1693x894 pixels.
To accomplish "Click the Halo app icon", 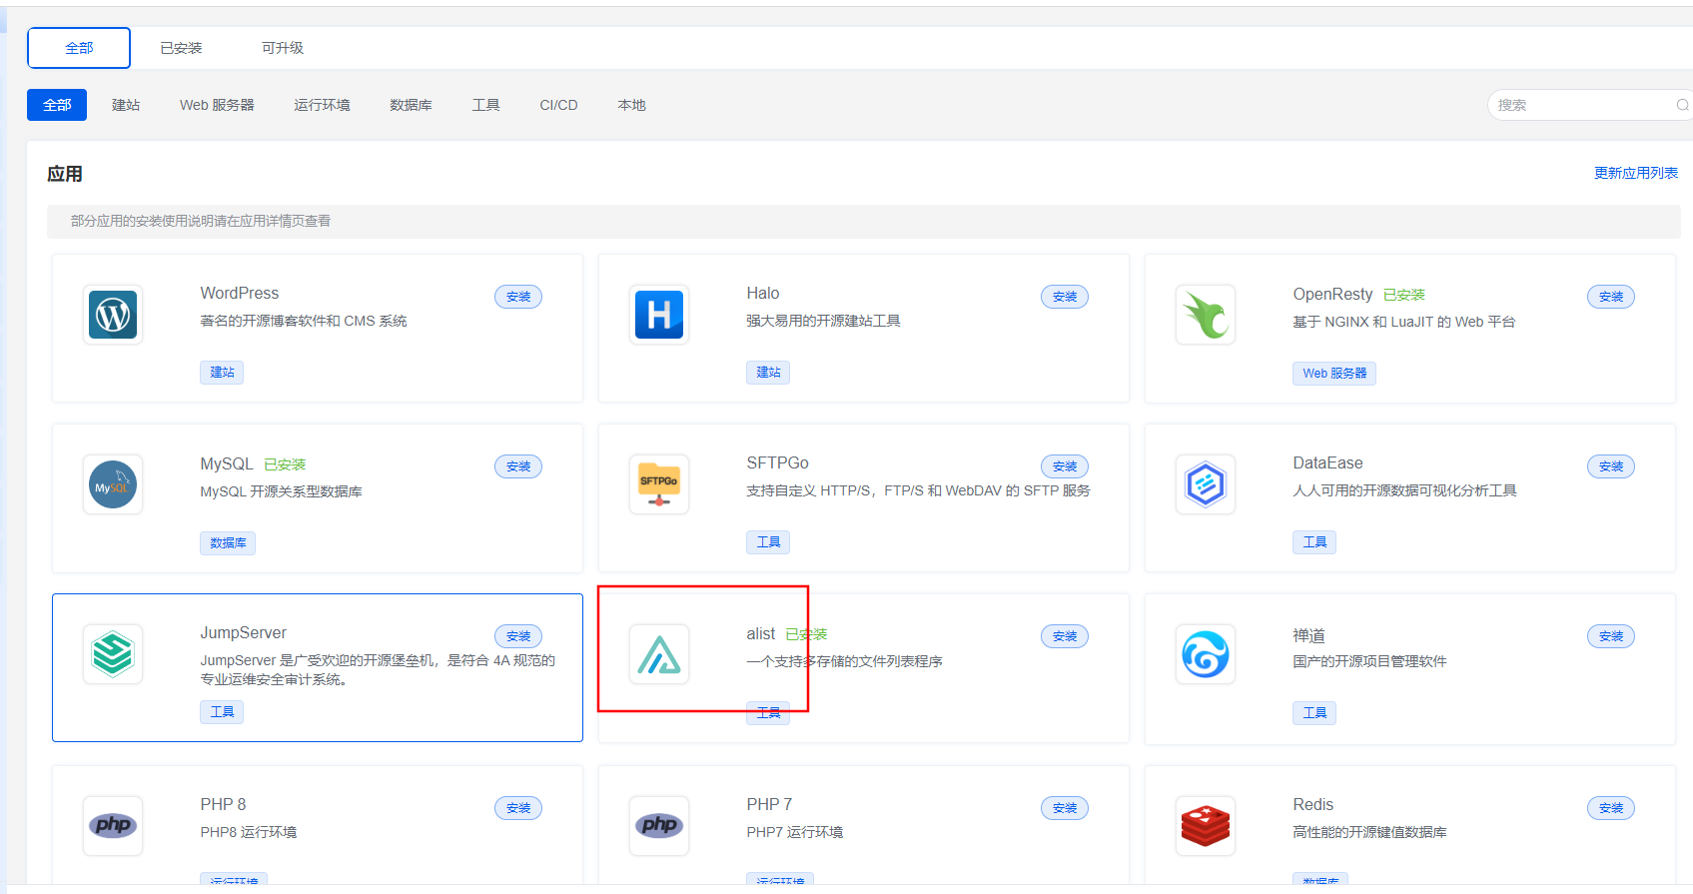I will [x=659, y=315].
